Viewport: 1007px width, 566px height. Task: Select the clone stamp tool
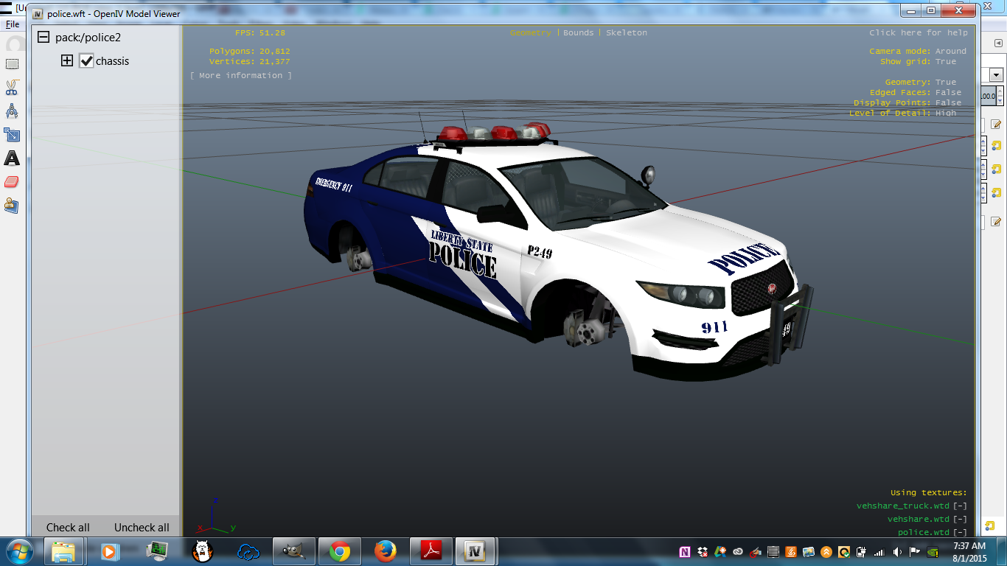[x=12, y=205]
